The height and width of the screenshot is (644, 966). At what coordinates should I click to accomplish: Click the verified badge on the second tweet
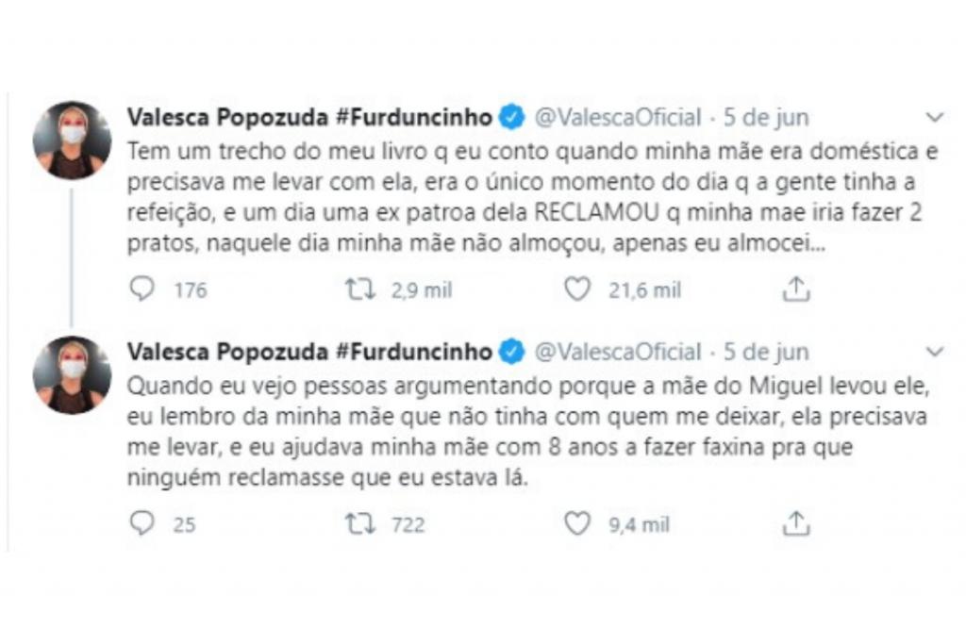(x=512, y=352)
